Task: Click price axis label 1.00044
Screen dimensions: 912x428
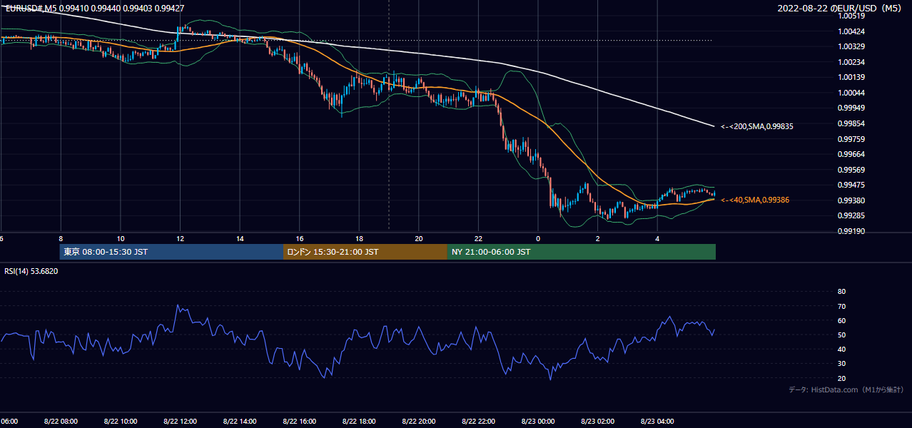Action: [x=850, y=93]
